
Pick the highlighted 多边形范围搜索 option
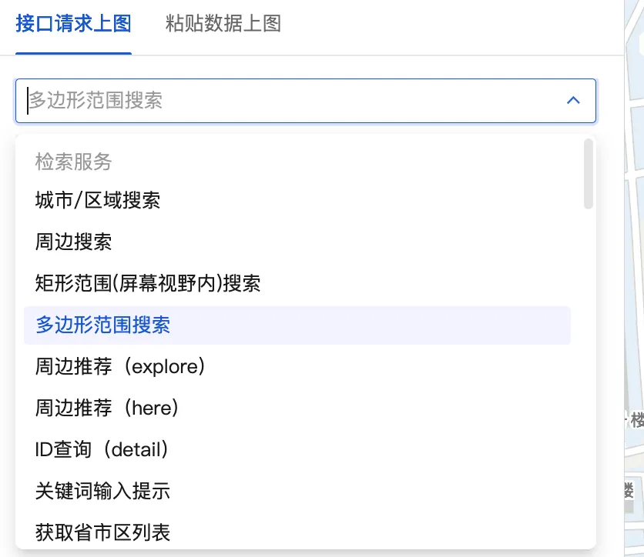click(297, 325)
